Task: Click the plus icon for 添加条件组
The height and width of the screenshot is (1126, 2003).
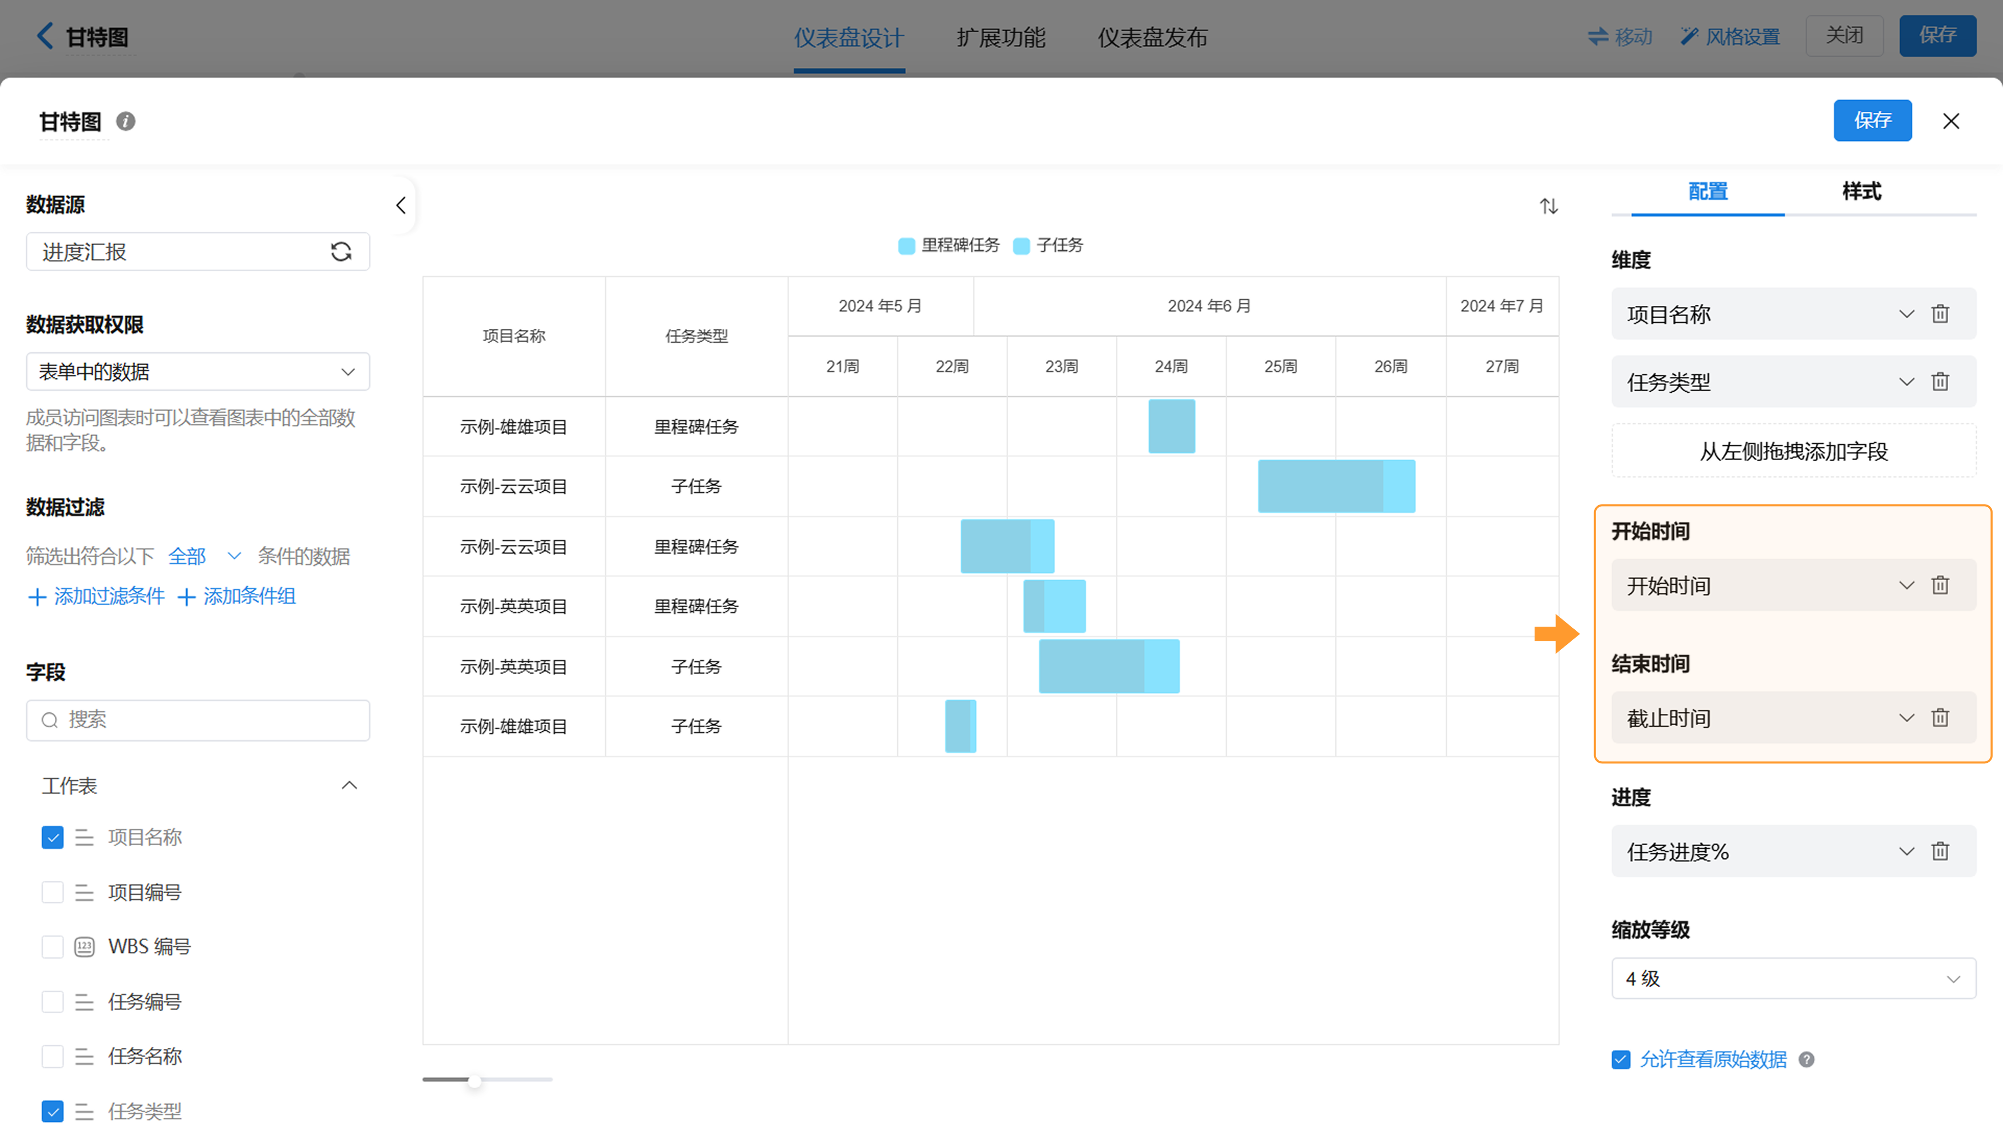Action: click(x=186, y=597)
